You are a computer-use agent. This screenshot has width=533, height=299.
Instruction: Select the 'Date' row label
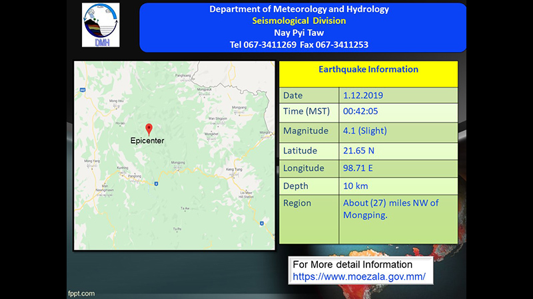pos(292,95)
